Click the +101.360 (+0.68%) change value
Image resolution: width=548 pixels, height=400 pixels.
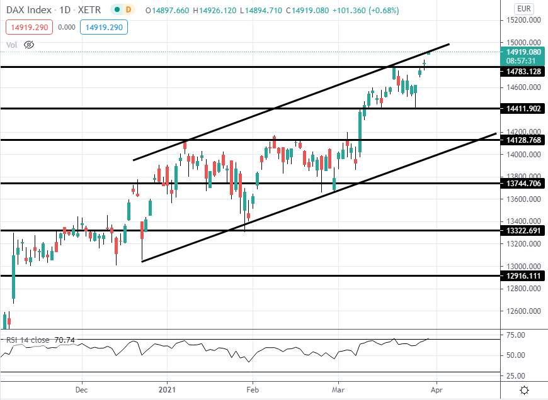365,10
